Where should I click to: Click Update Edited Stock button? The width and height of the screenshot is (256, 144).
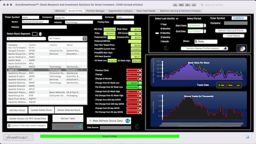(41, 110)
